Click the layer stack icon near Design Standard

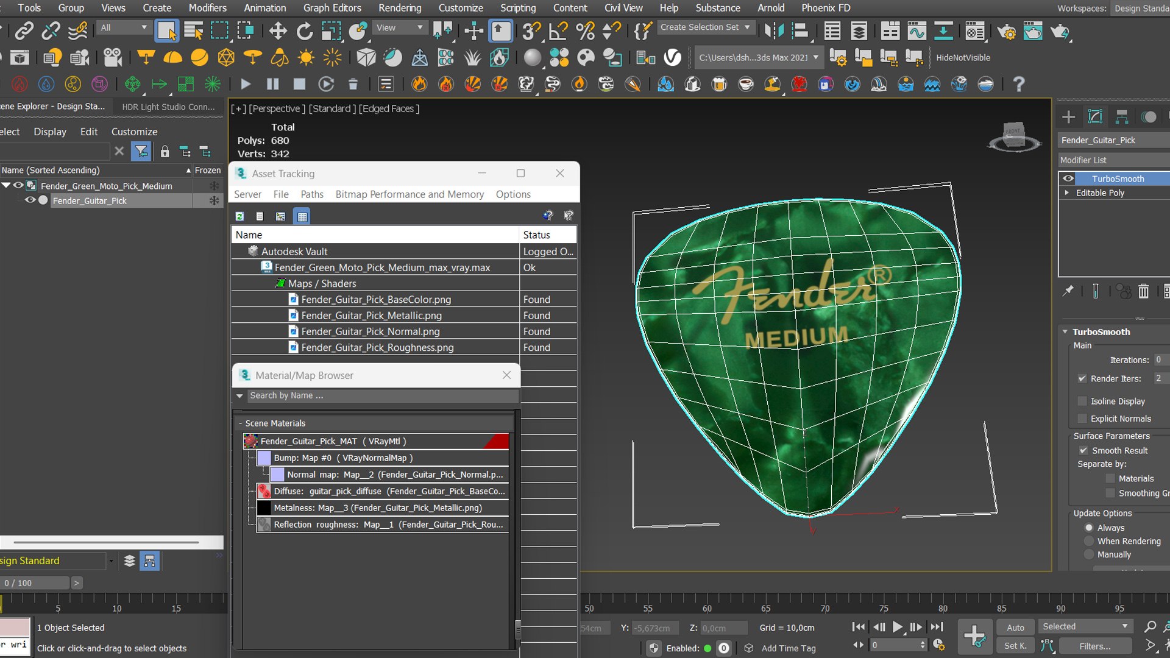(129, 561)
